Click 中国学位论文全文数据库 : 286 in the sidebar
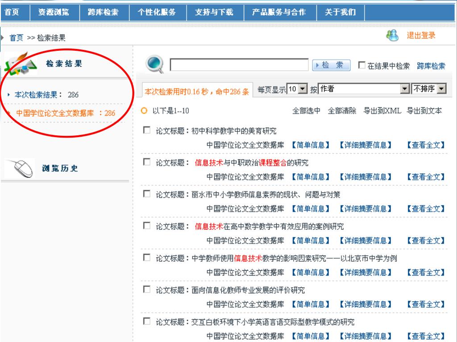Viewport: 457px width, 342px height. pos(66,113)
